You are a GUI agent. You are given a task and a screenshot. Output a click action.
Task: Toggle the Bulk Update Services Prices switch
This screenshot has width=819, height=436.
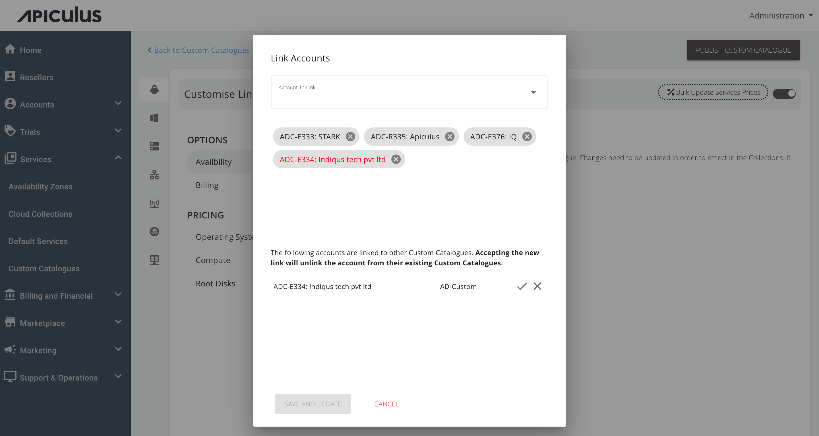point(784,93)
